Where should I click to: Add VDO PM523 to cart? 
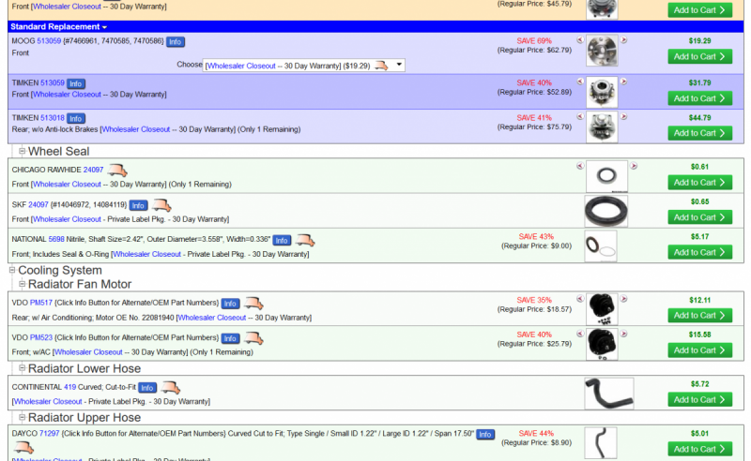(x=699, y=350)
